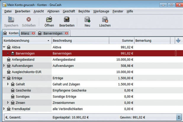Image resolution: width=183 pixels, height=122 pixels.
Task: Close the Bilanz tab
Action: (x=33, y=33)
